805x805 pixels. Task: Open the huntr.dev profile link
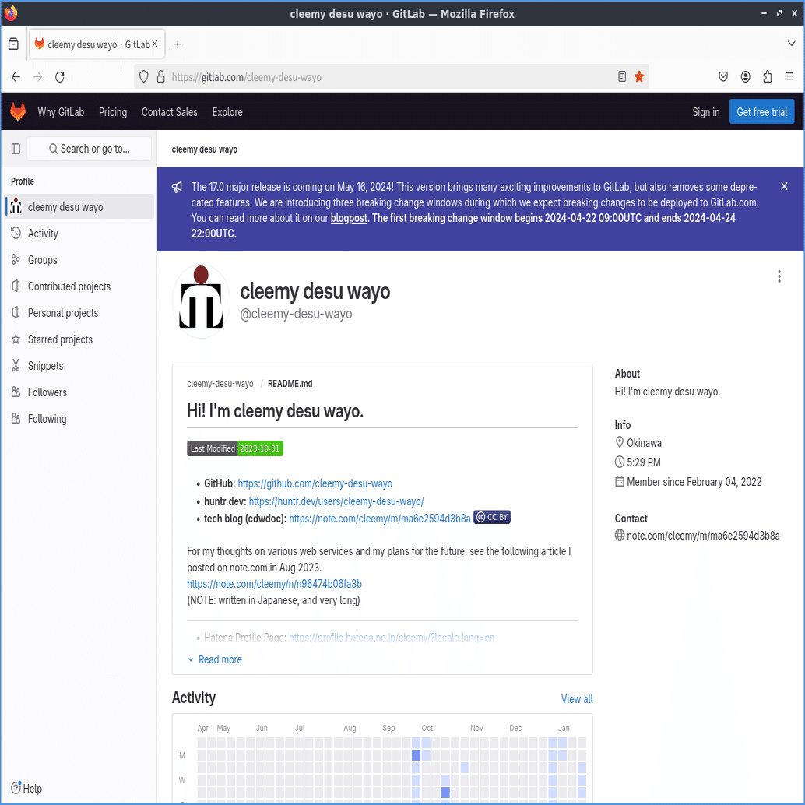(x=336, y=501)
